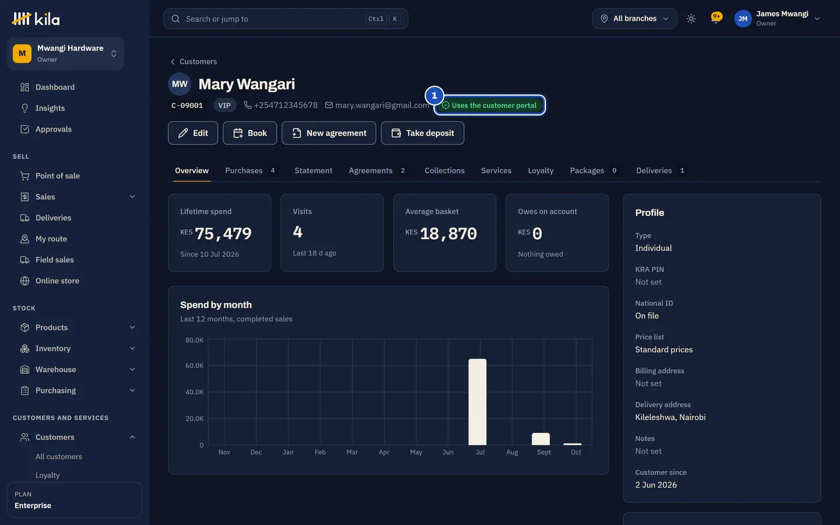Click the phone icon next to +254712345678
The image size is (840, 525).
point(248,105)
